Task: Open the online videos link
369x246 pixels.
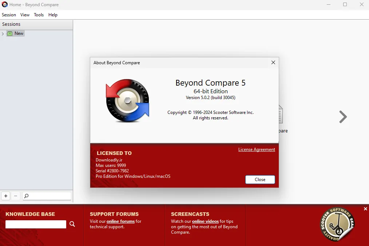Action: click(x=205, y=221)
